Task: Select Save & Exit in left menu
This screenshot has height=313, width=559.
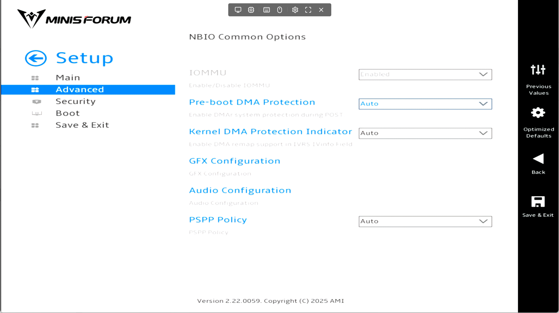Action: tap(82, 125)
